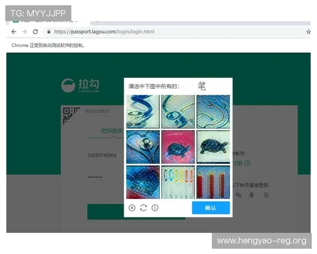Screen dimensions: 317x254
Task: Select the colorful pens captcha image
Action: click(x=178, y=182)
